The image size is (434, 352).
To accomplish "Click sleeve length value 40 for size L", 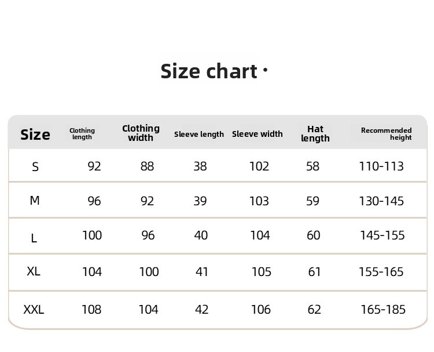I will [x=200, y=235].
